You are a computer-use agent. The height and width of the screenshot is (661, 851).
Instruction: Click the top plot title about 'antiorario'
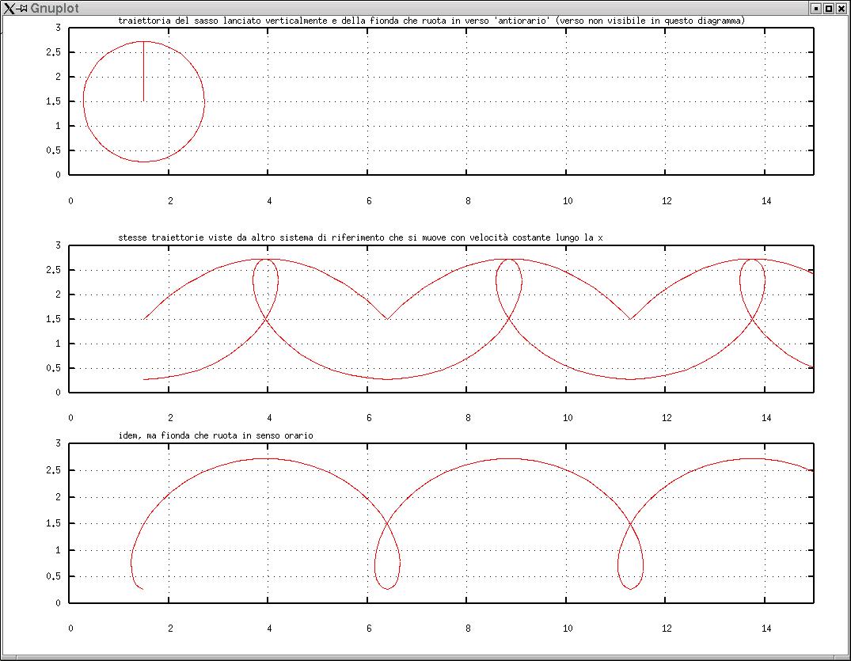[431, 20]
